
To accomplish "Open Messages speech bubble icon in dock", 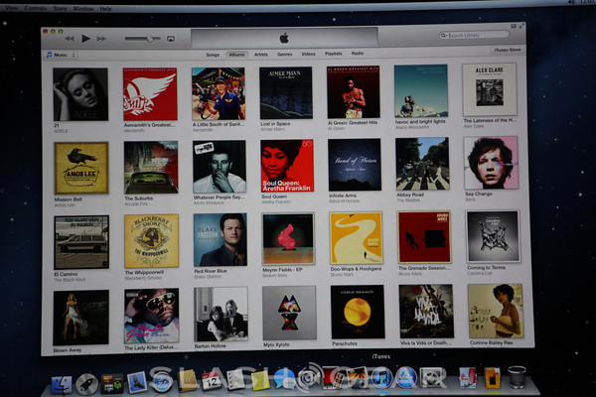I will click(x=284, y=379).
